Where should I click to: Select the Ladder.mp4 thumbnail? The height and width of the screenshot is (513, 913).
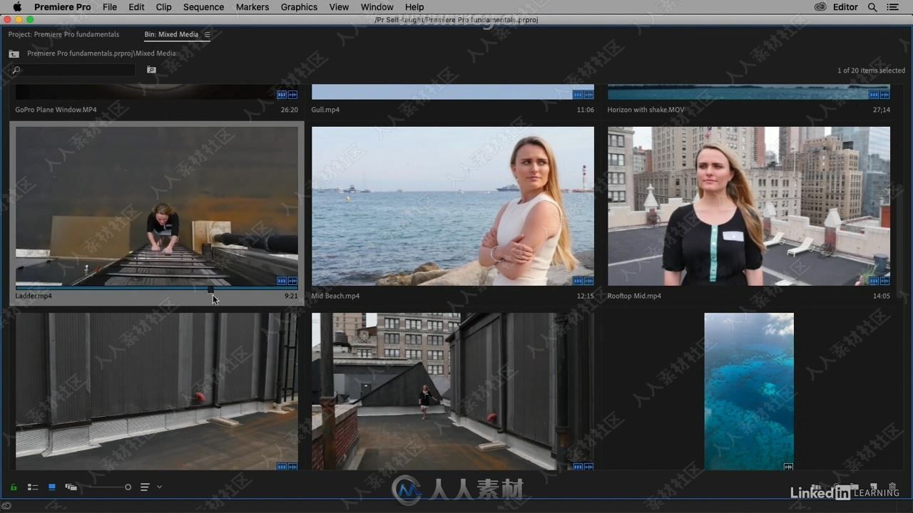[x=157, y=207]
